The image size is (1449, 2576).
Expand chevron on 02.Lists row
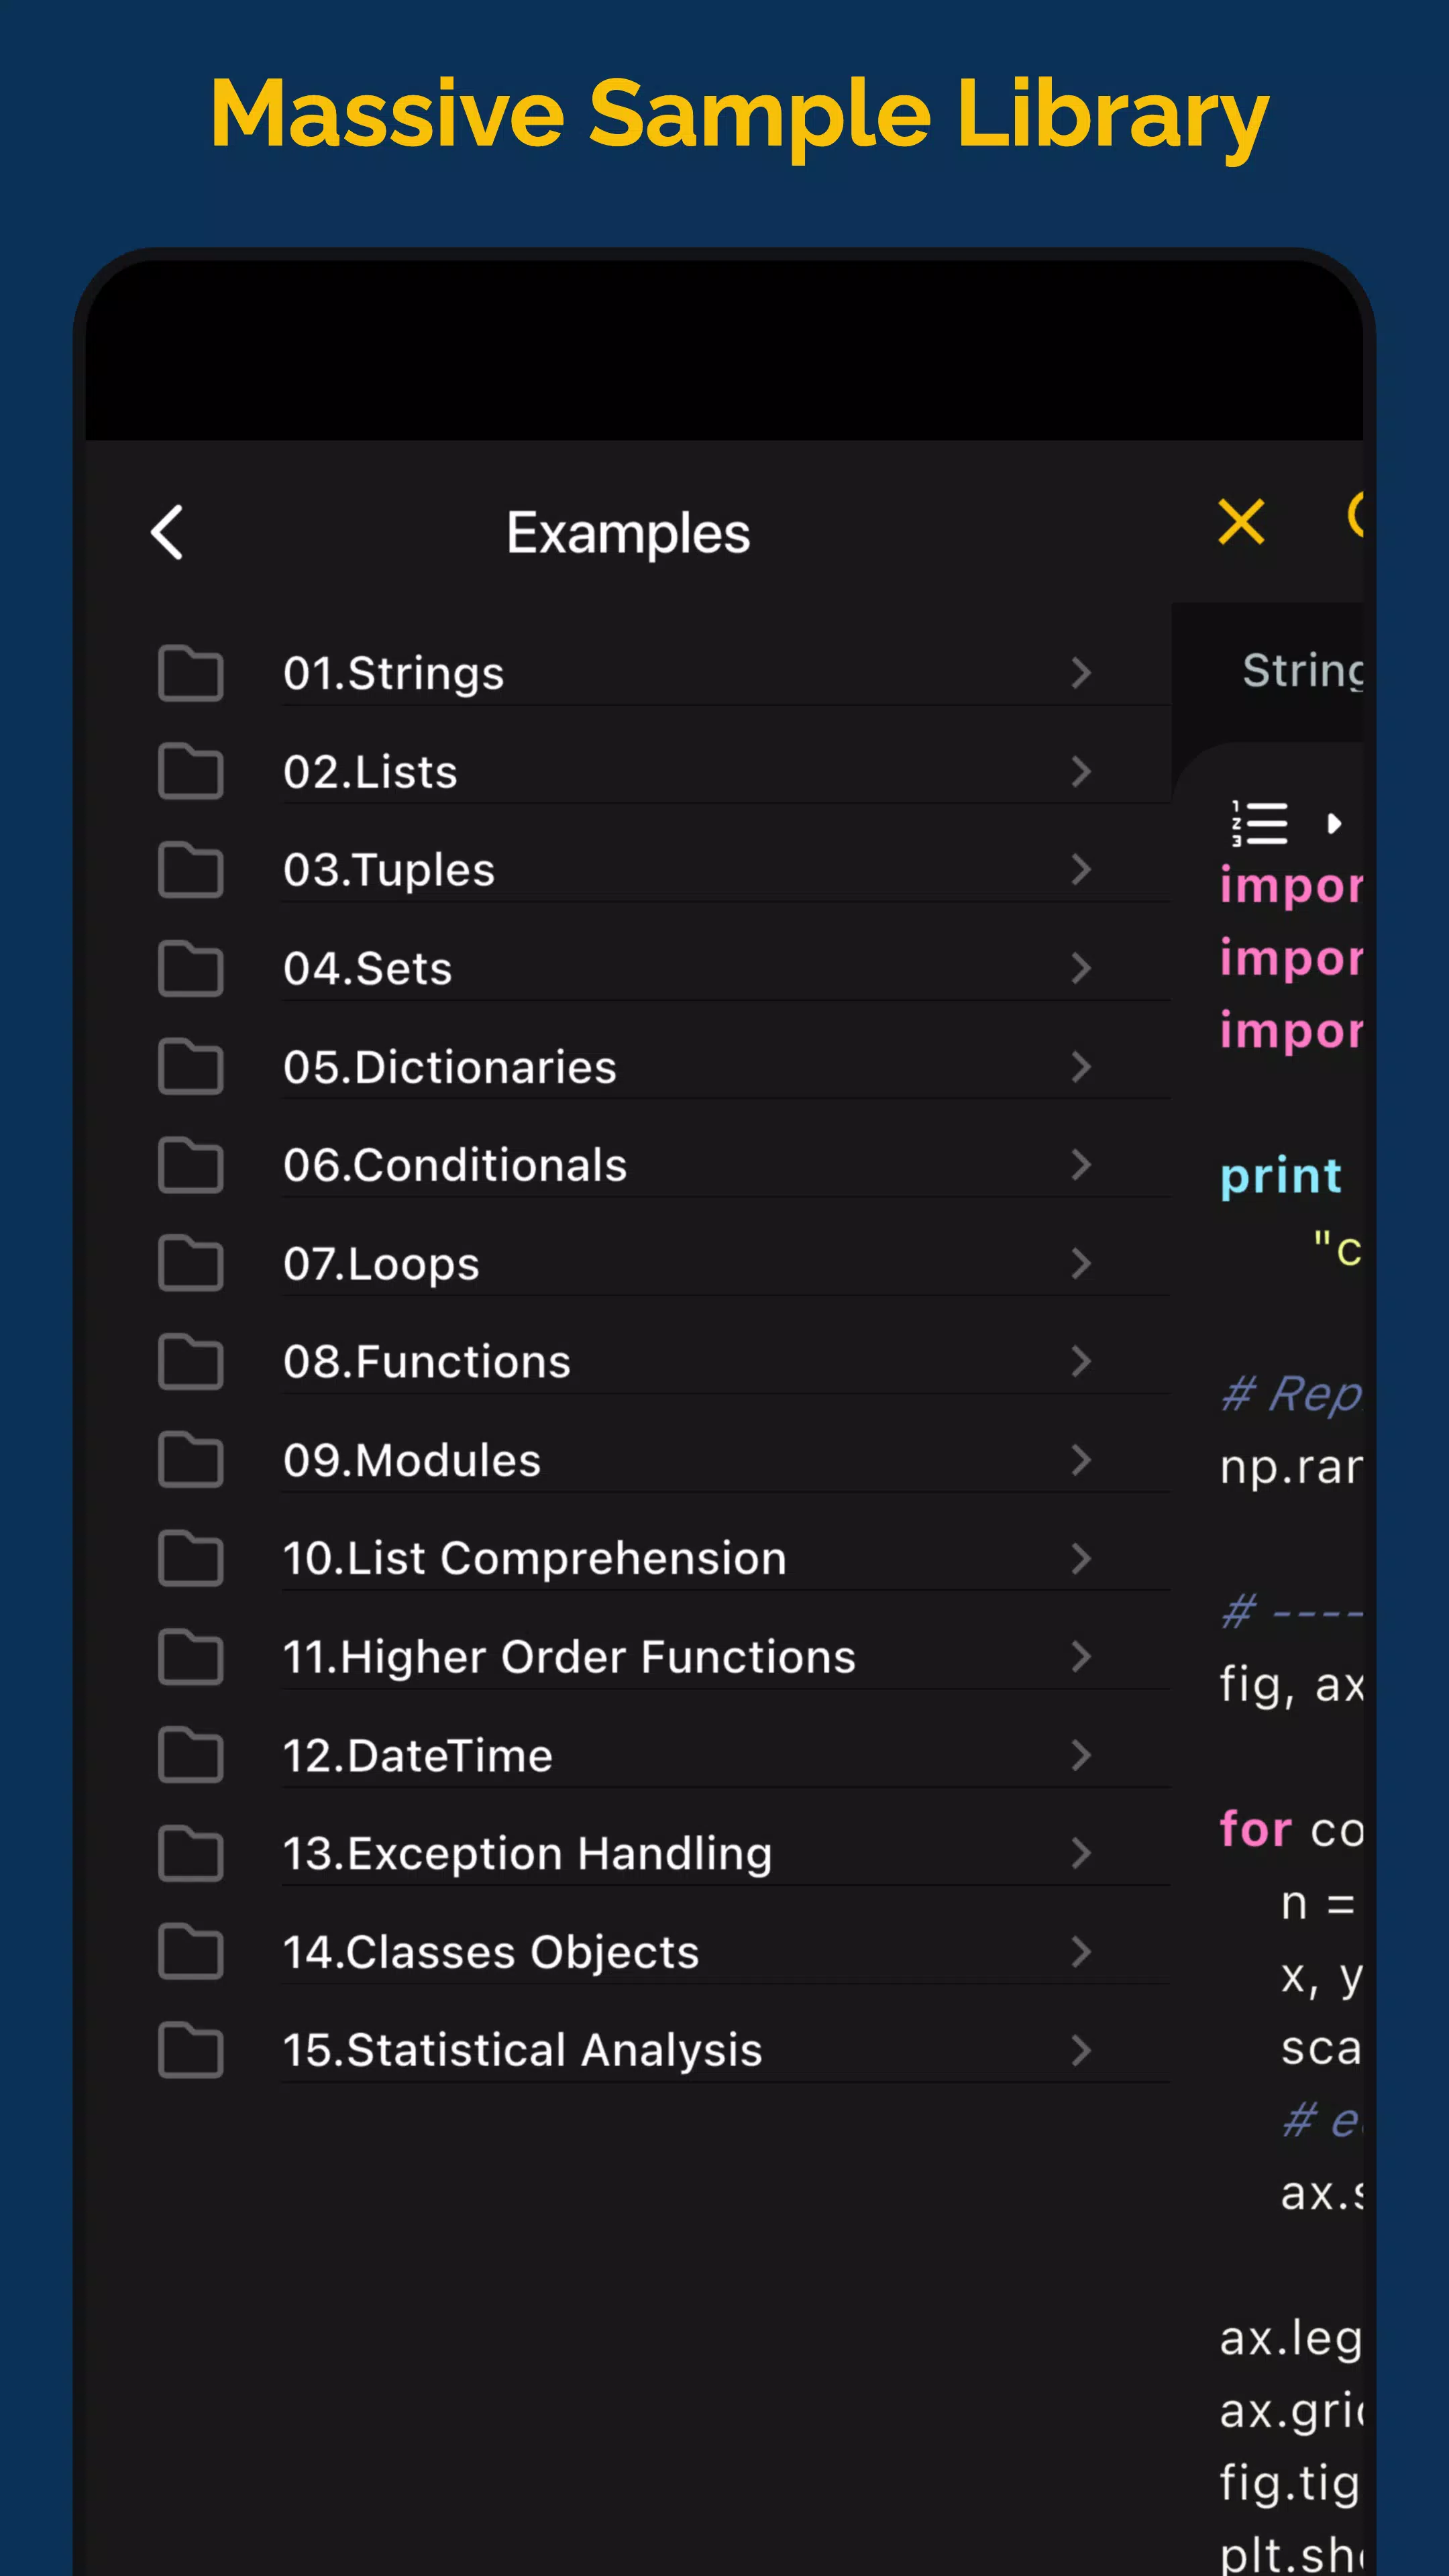[x=1081, y=771]
